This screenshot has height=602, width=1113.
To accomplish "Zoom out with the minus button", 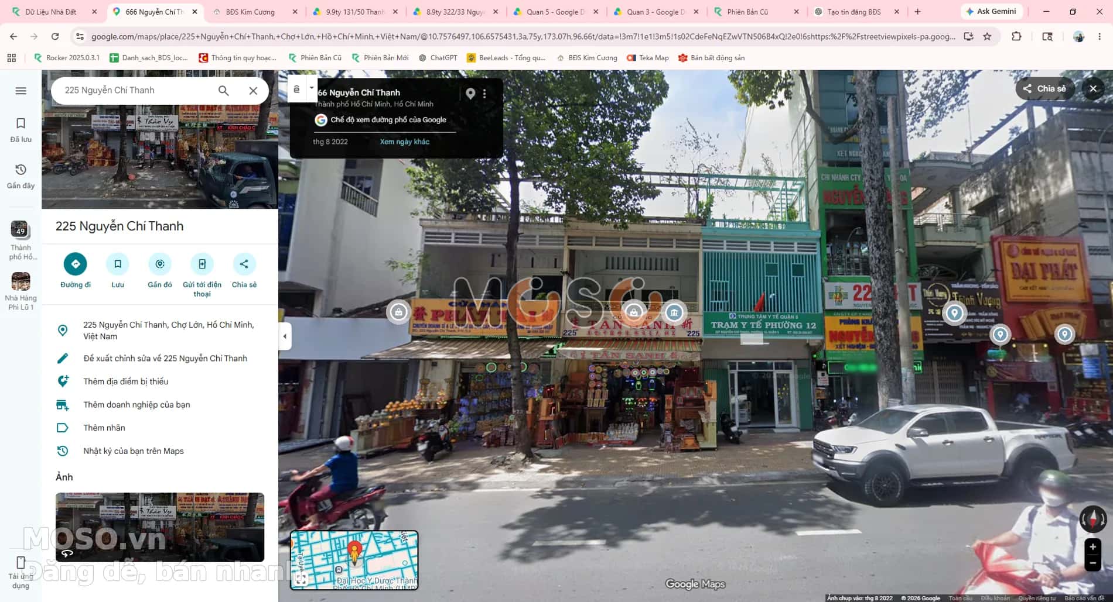I will [x=1092, y=563].
